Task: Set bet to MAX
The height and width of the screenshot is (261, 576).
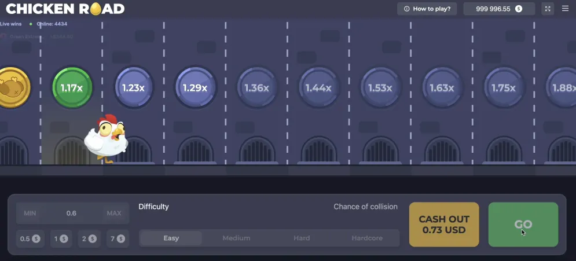Action: point(114,214)
